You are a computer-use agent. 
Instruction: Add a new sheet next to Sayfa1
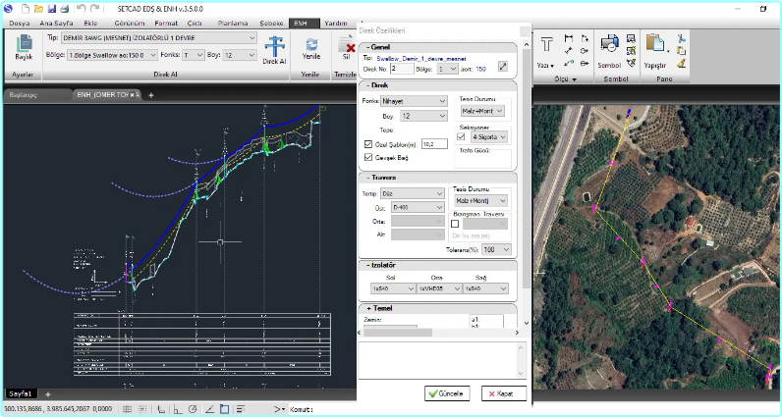click(48, 394)
